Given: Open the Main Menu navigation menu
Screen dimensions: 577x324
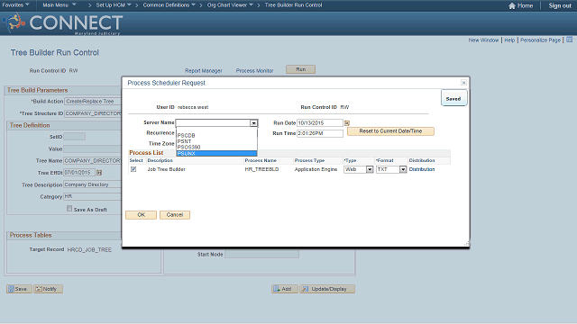Looking at the screenshot, I should coord(60,5).
